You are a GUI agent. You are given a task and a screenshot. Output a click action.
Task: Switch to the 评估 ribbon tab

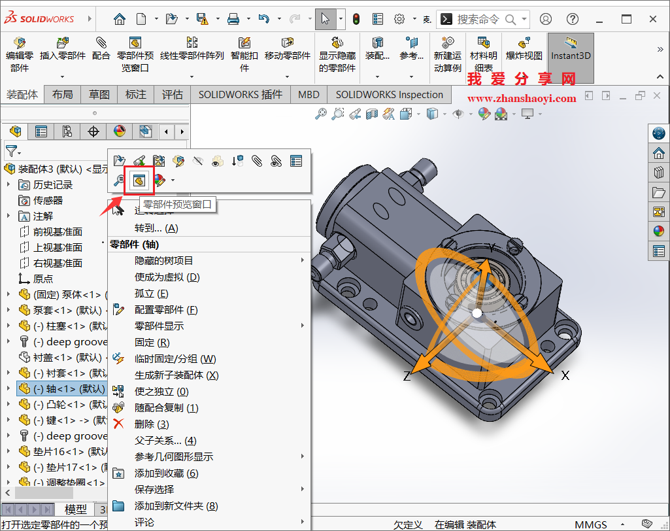click(172, 95)
